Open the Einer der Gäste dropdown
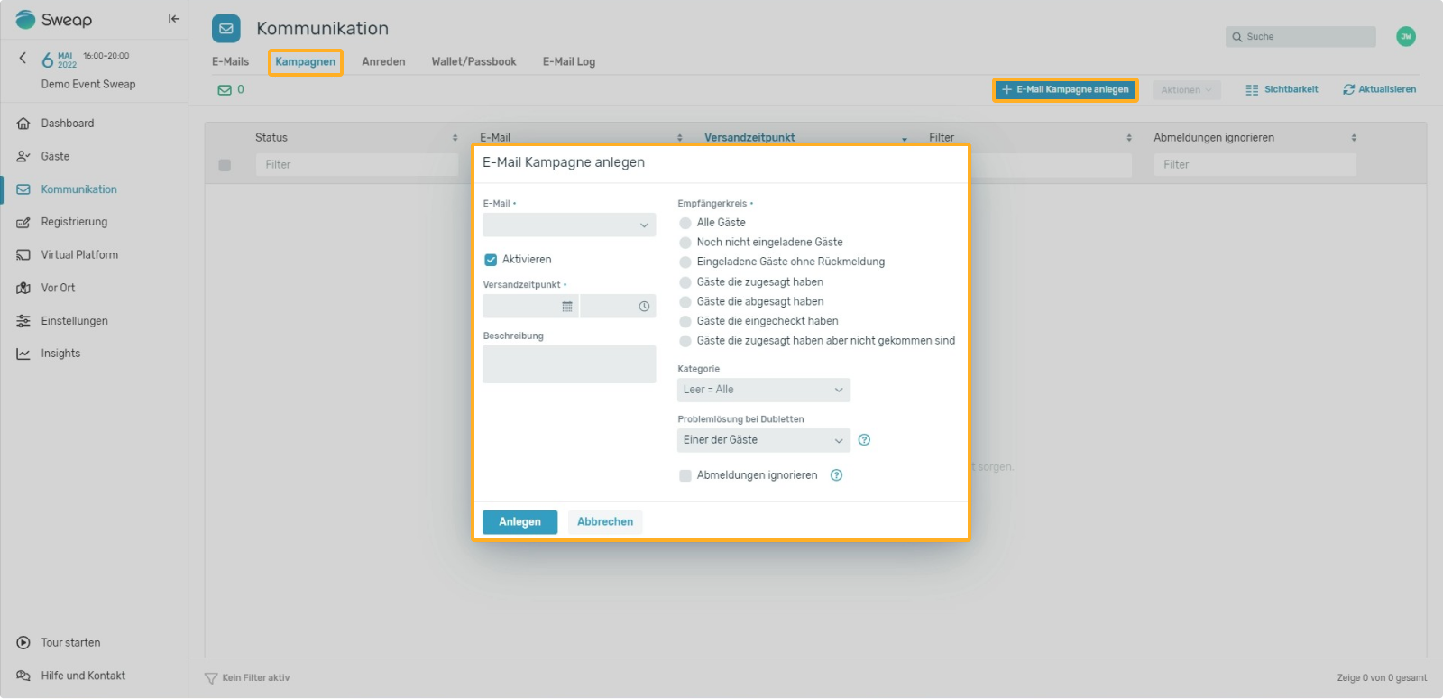This screenshot has width=1443, height=699. pyautogui.click(x=764, y=440)
